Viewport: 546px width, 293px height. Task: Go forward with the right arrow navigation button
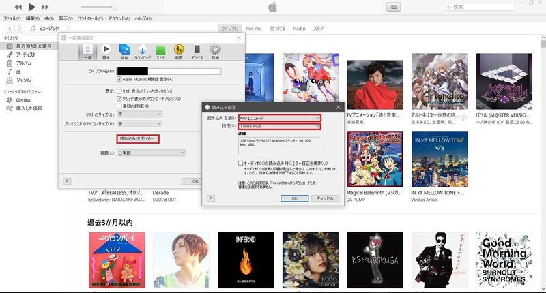(20, 28)
